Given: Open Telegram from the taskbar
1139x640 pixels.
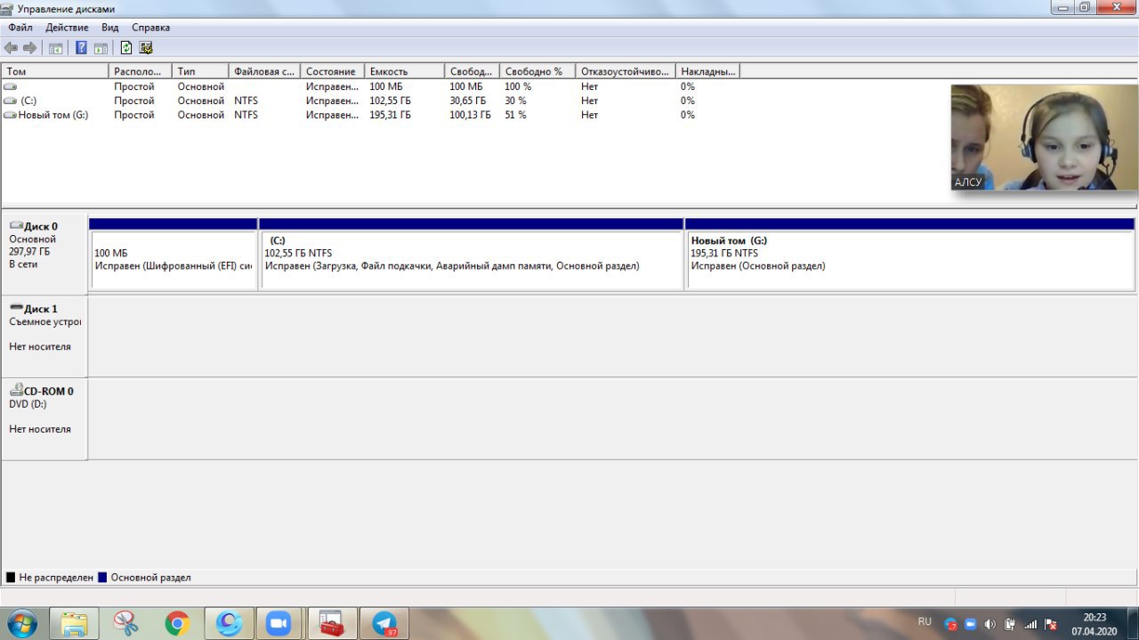Looking at the screenshot, I should click(384, 624).
